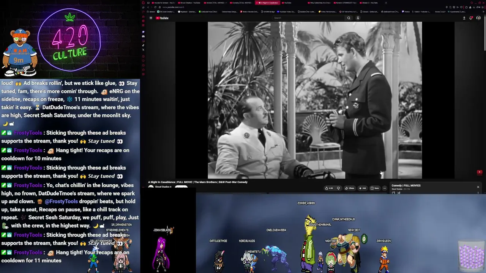Click the ZANYQUEEN avatar label
486x273 pixels.
(384, 241)
